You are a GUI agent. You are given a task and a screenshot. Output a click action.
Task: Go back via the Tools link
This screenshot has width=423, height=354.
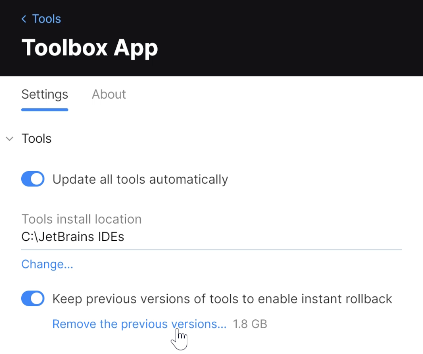pos(46,19)
